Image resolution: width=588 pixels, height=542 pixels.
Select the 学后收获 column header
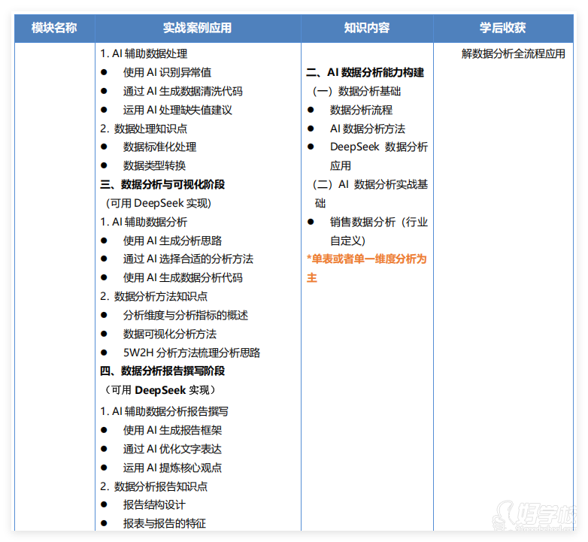(x=502, y=28)
